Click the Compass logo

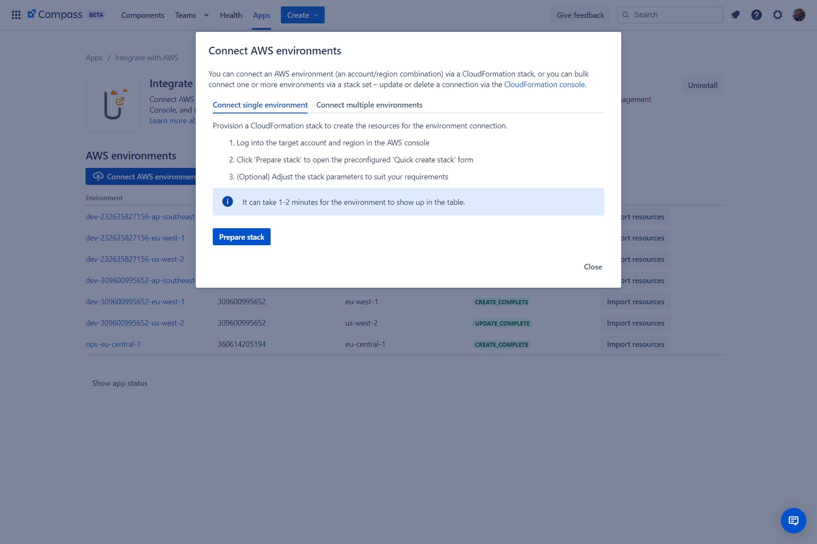(x=55, y=14)
